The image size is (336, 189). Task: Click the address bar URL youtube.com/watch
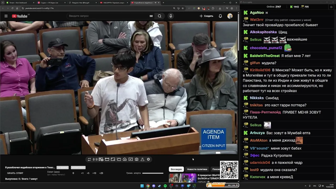tap(39, 8)
